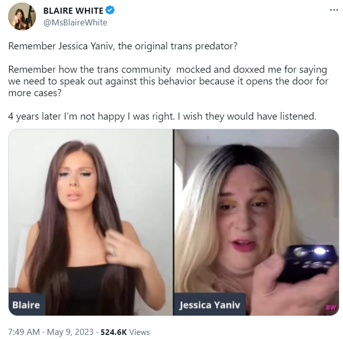Click the Jessica Yaniv name caption tag
The image size is (343, 339).
[x=210, y=304]
